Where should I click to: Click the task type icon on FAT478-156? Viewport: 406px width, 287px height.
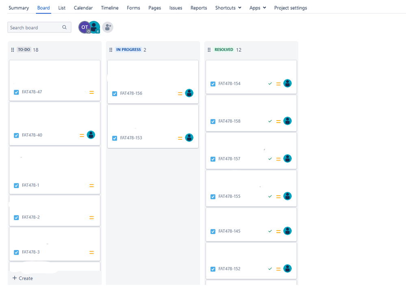point(115,94)
